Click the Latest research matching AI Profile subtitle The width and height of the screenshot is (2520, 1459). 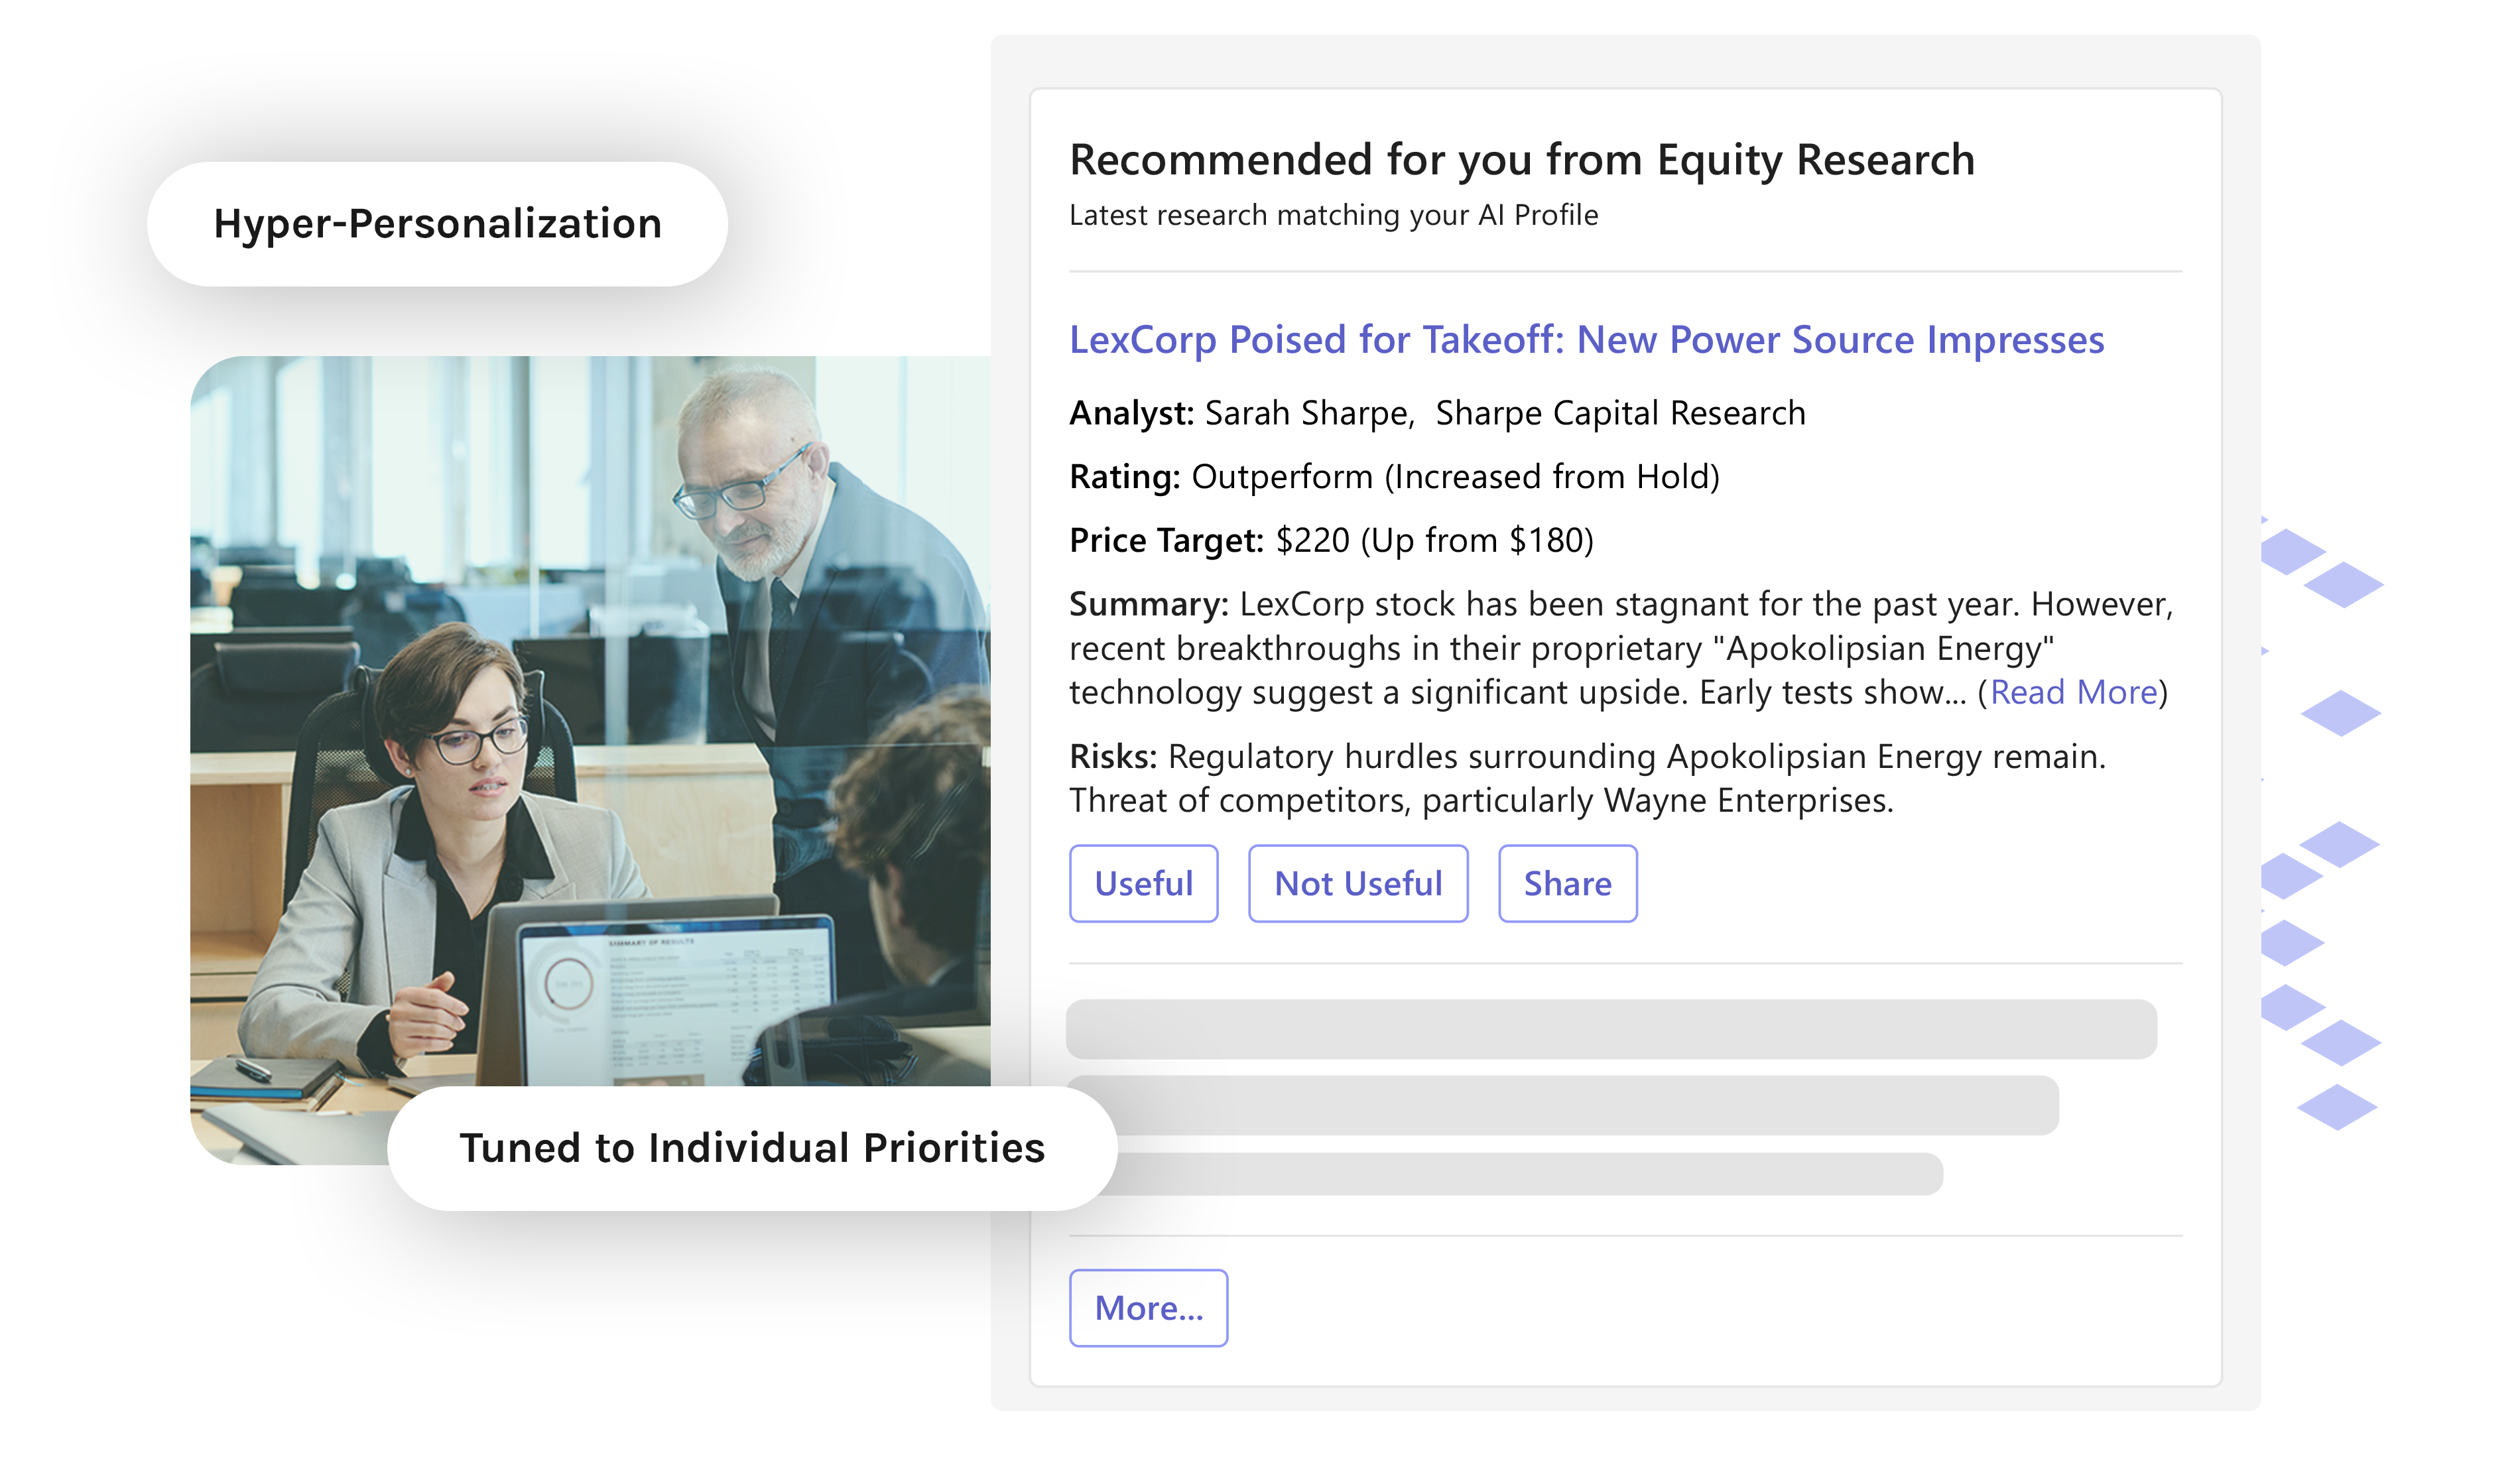[x=1333, y=215]
